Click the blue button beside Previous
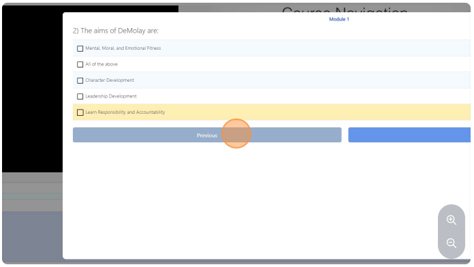Screen dimensions: 474x267 pyautogui.click(x=409, y=135)
